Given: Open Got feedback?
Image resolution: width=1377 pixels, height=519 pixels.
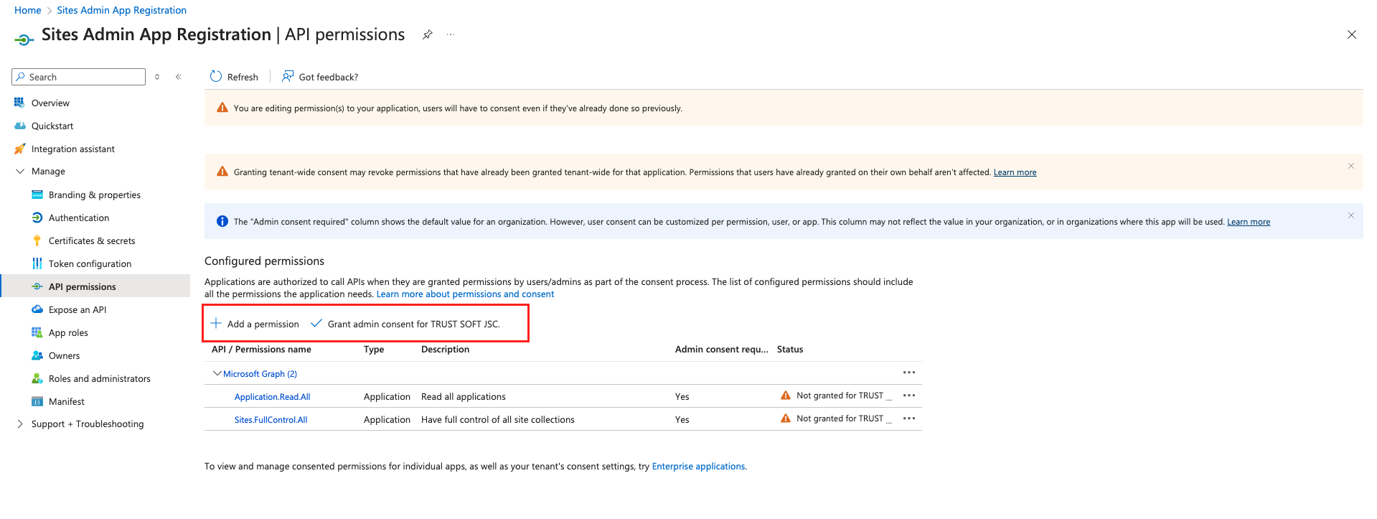Looking at the screenshot, I should tap(320, 77).
